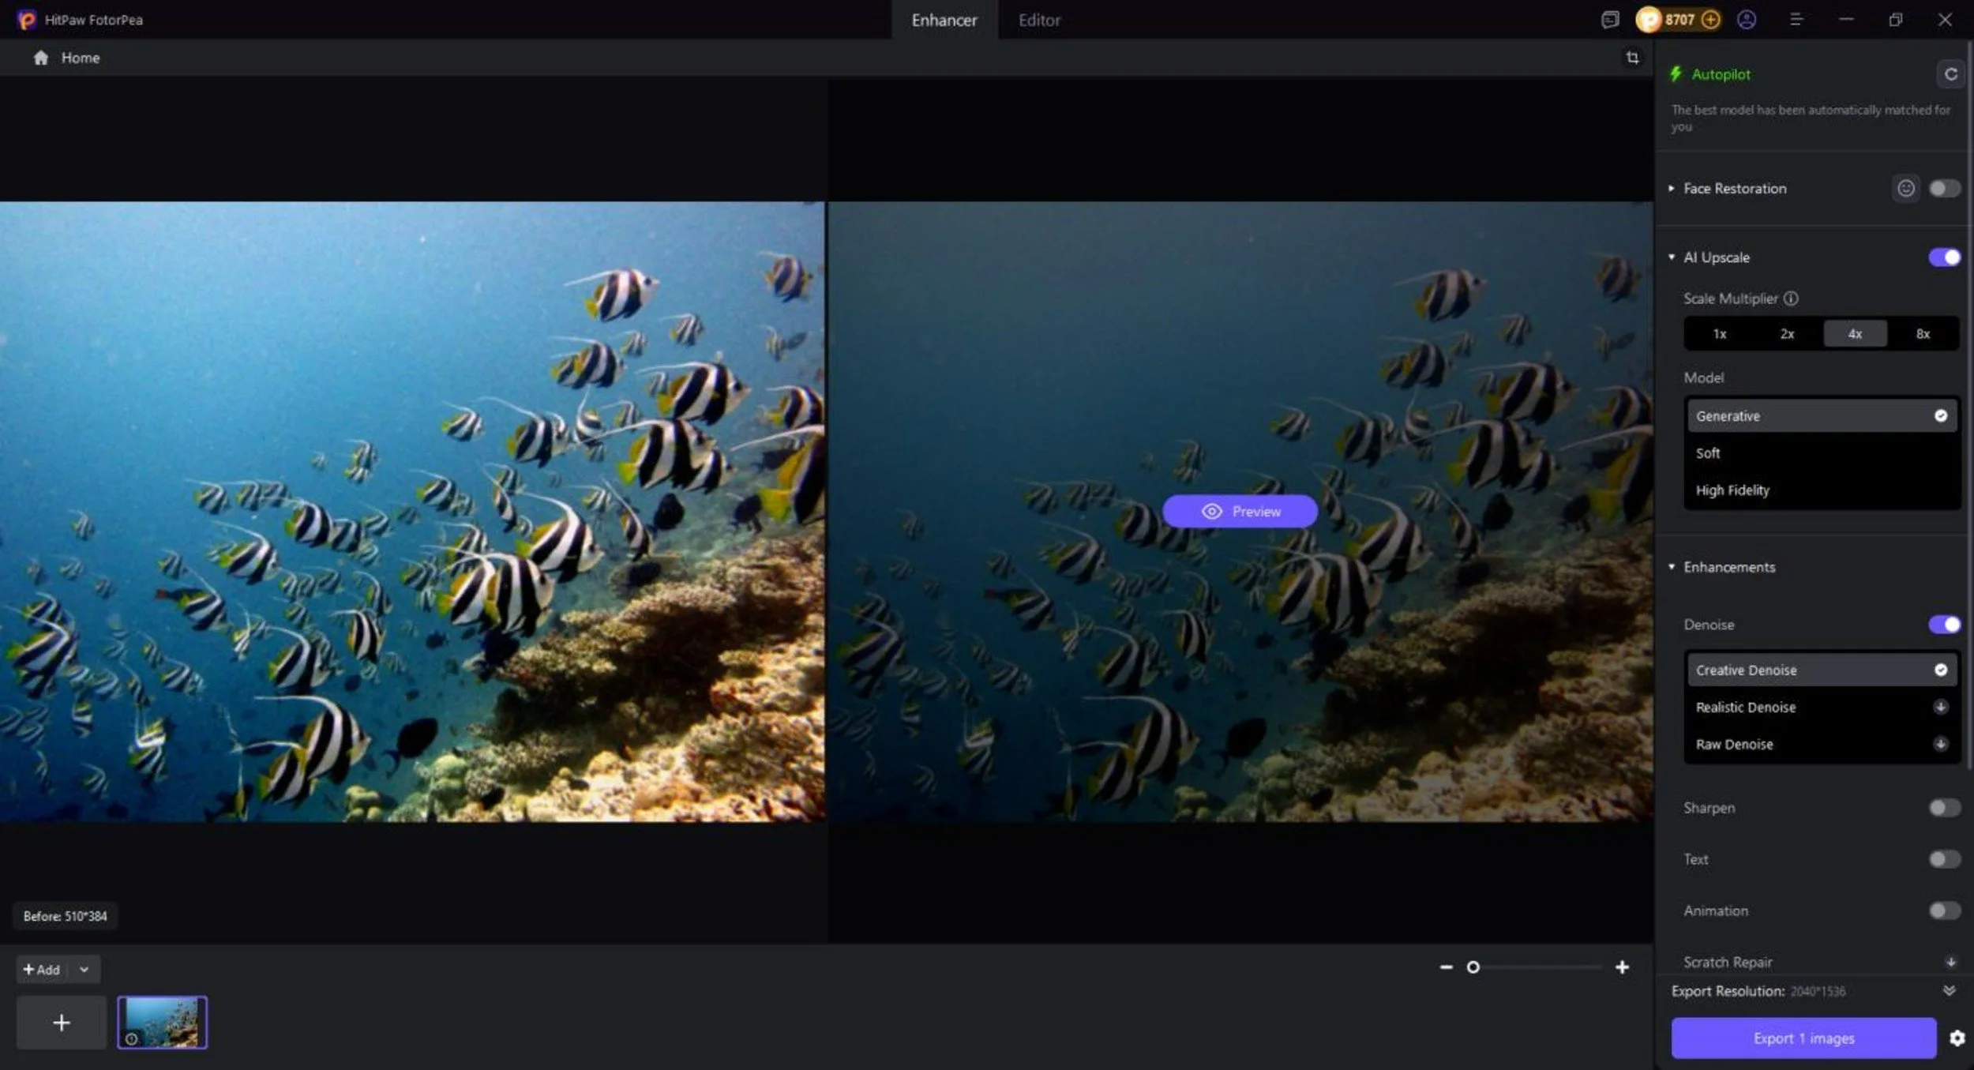Turn off the AI Upscale toggle
The width and height of the screenshot is (1974, 1070).
[x=1943, y=257]
